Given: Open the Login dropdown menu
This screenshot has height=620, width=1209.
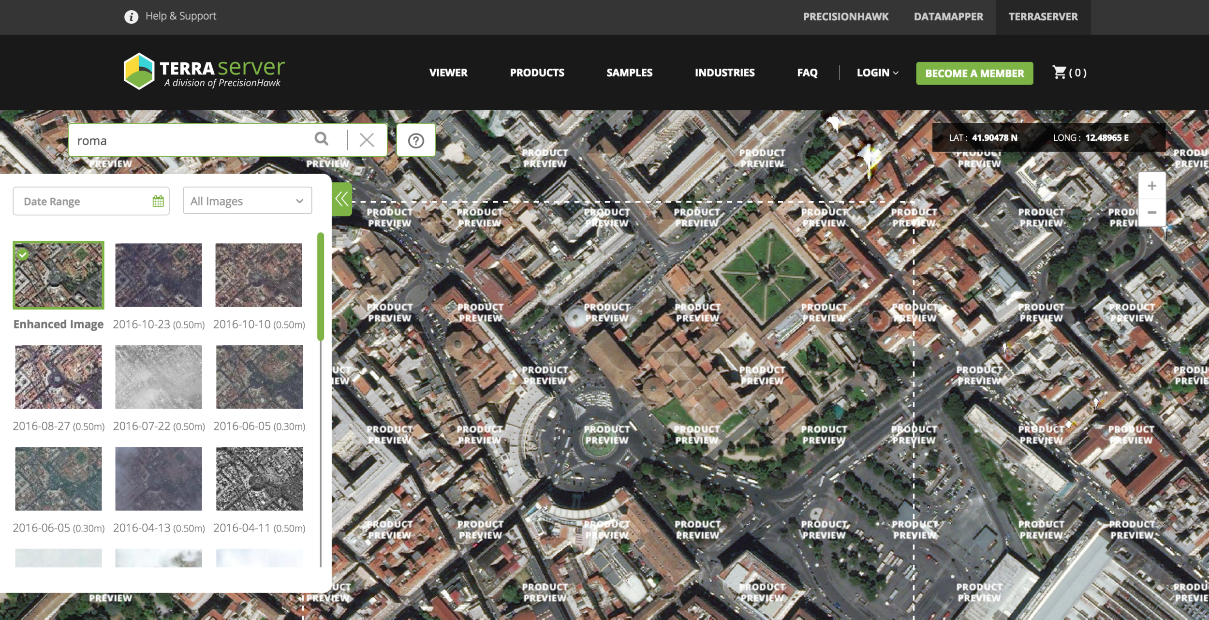Looking at the screenshot, I should point(877,73).
